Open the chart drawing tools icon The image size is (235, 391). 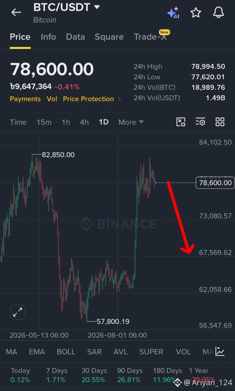[x=181, y=122]
